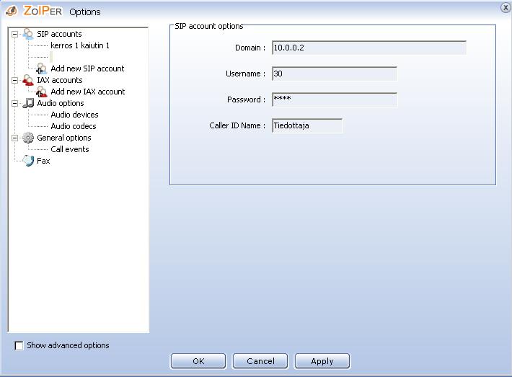Open Fax settings label
Image resolution: width=512 pixels, height=377 pixels.
click(x=43, y=161)
